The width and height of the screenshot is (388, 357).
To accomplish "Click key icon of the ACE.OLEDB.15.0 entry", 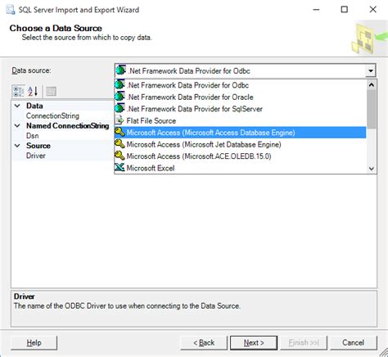I will click(120, 156).
